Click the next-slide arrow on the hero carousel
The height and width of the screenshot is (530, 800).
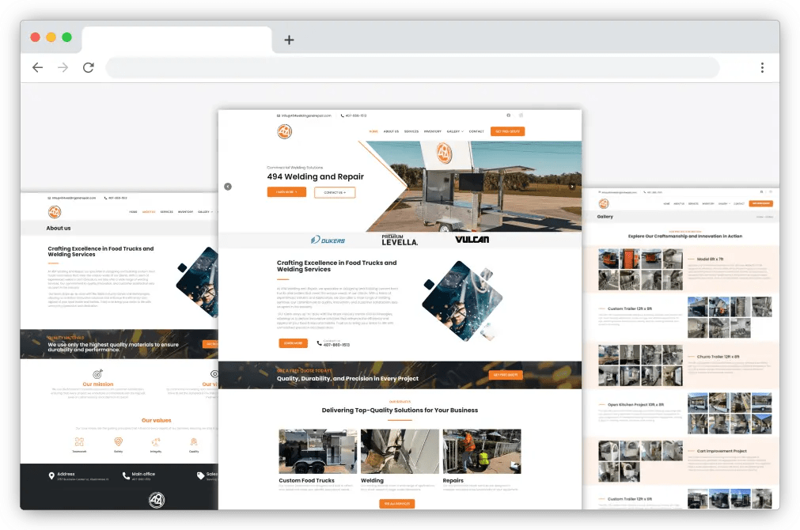pyautogui.click(x=572, y=187)
